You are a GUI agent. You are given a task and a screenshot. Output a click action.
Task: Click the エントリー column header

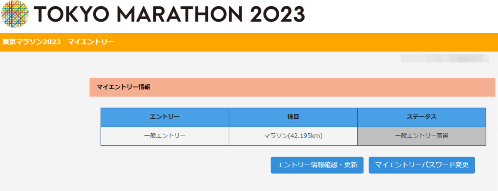[x=165, y=118]
